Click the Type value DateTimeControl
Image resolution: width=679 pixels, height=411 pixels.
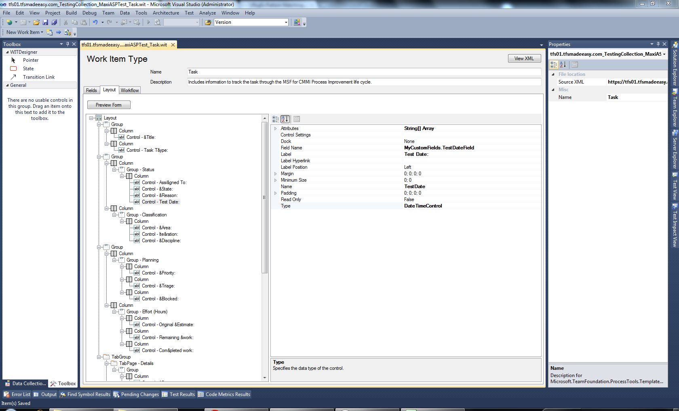423,206
